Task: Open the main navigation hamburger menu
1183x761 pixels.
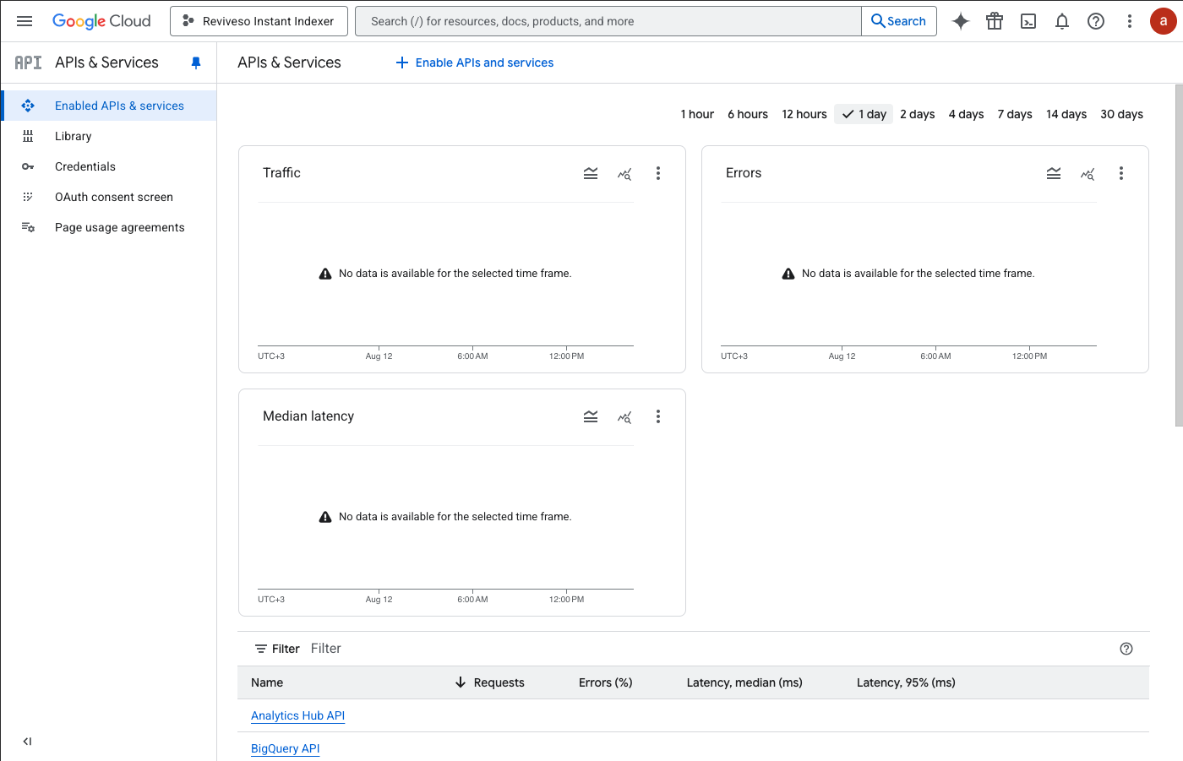Action: point(25,21)
